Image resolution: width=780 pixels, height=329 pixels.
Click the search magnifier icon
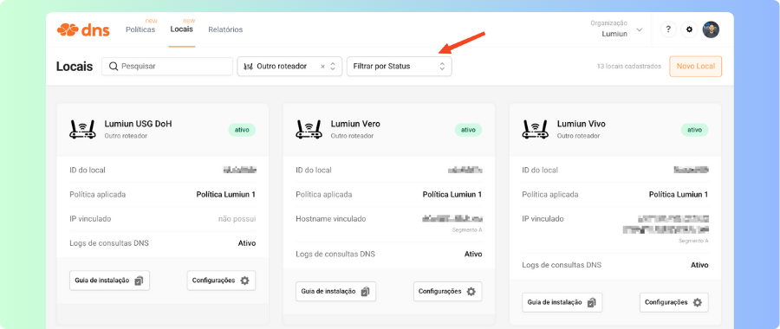114,66
